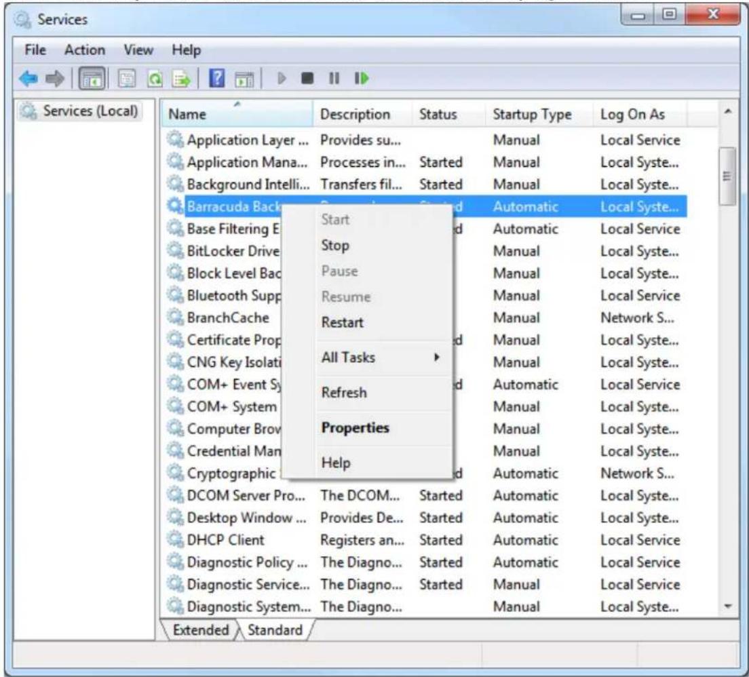Click gear icon beside BranchCache
Viewport: 749px width, 677px height.
[175, 317]
